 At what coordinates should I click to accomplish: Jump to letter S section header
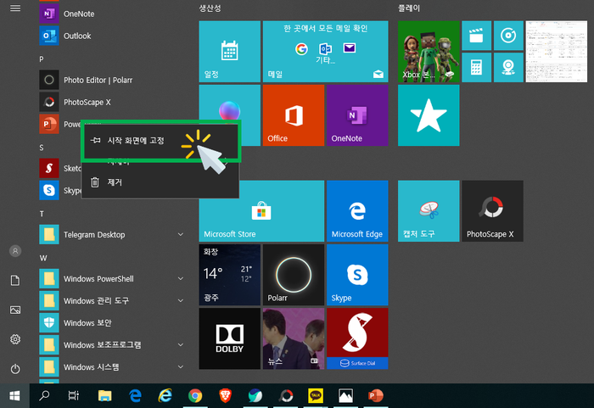(42, 148)
